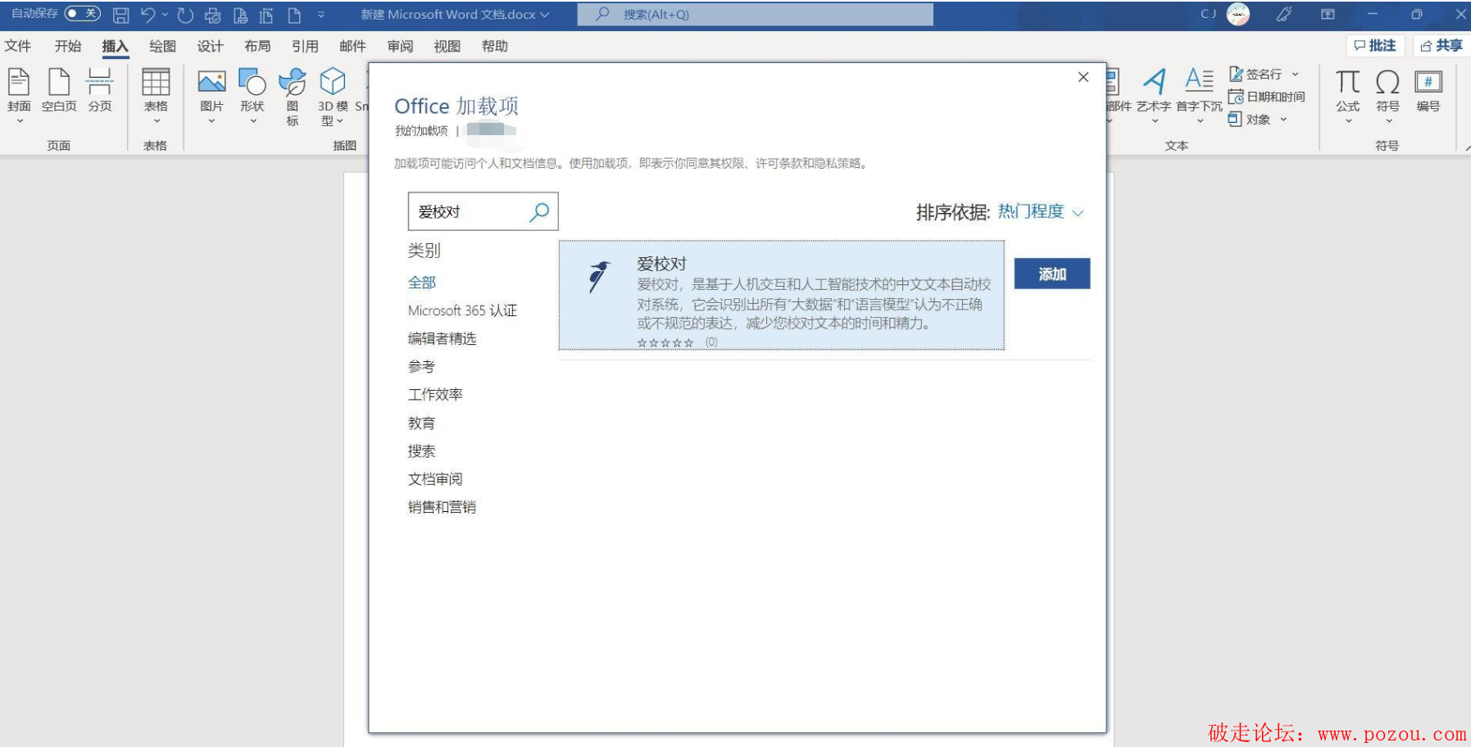Switch to the 引用 (References) tab
This screenshot has width=1471, height=747.
pyautogui.click(x=305, y=46)
